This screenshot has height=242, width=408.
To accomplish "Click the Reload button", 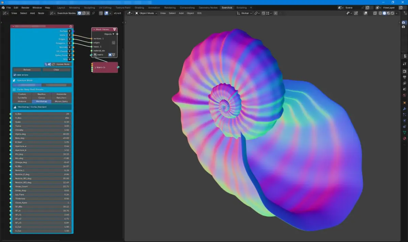I will (27, 70).
